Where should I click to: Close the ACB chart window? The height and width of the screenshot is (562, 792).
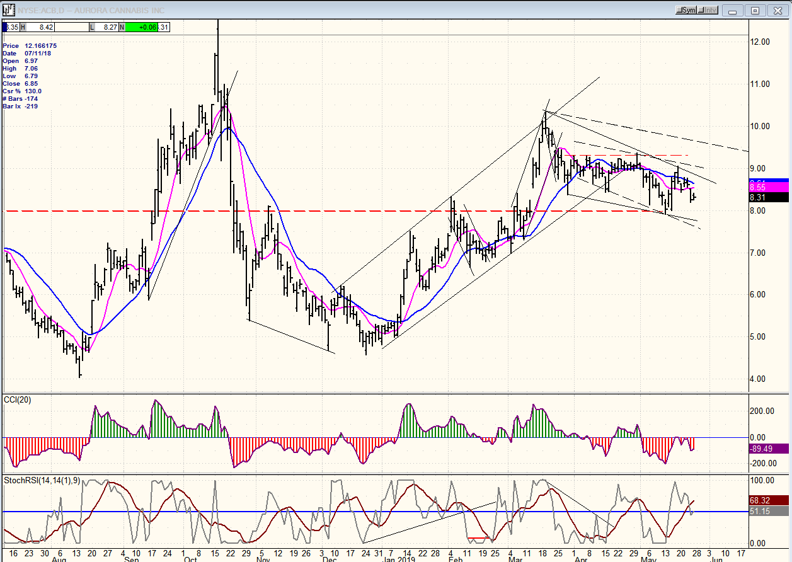[778, 11]
